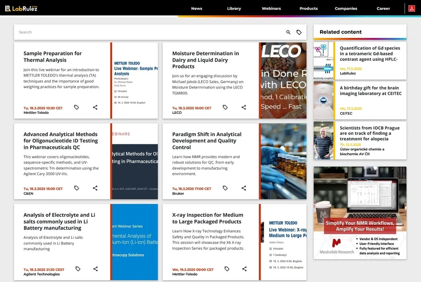Share the X-ray Inspection webinar
This screenshot has height=282, width=421.
click(x=244, y=268)
